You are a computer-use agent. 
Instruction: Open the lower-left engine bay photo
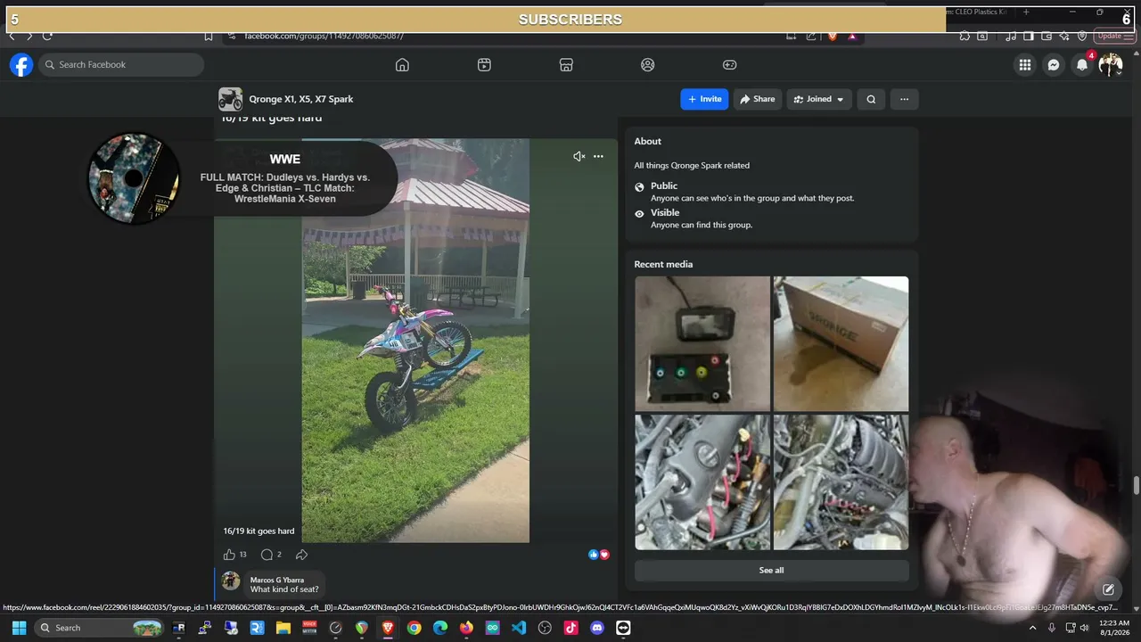coord(702,482)
